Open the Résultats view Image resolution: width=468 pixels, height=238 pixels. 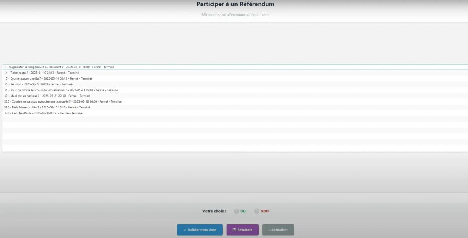(242, 230)
